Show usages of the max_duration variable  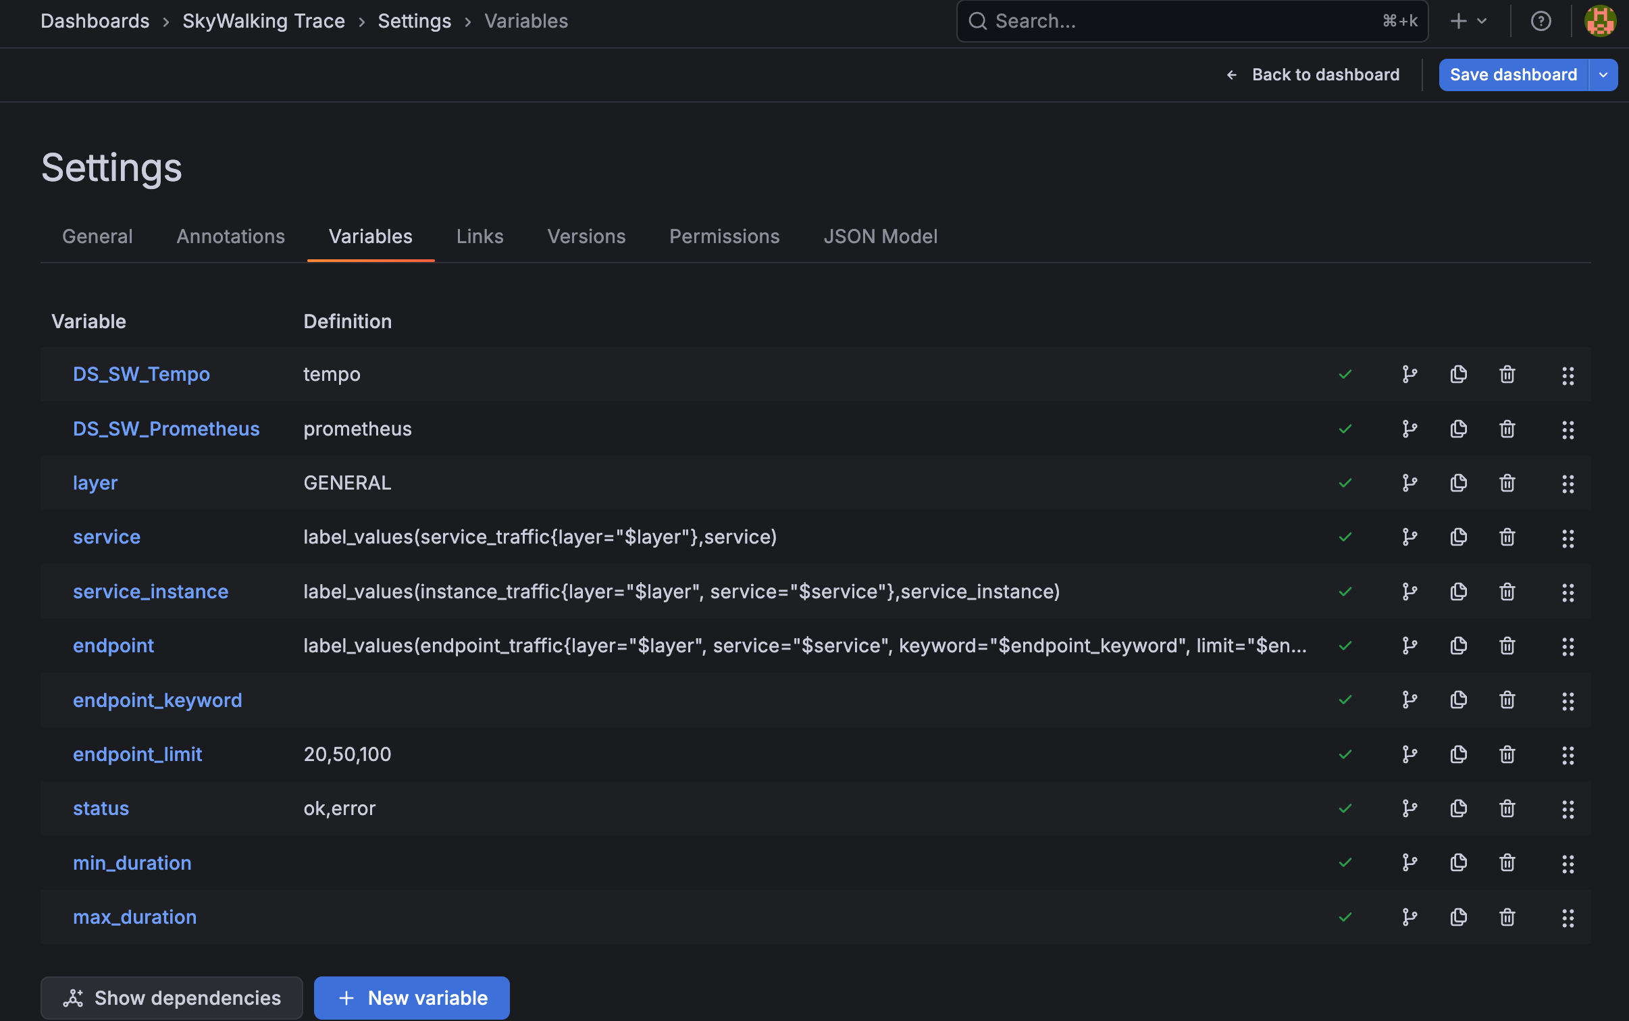click(1410, 917)
